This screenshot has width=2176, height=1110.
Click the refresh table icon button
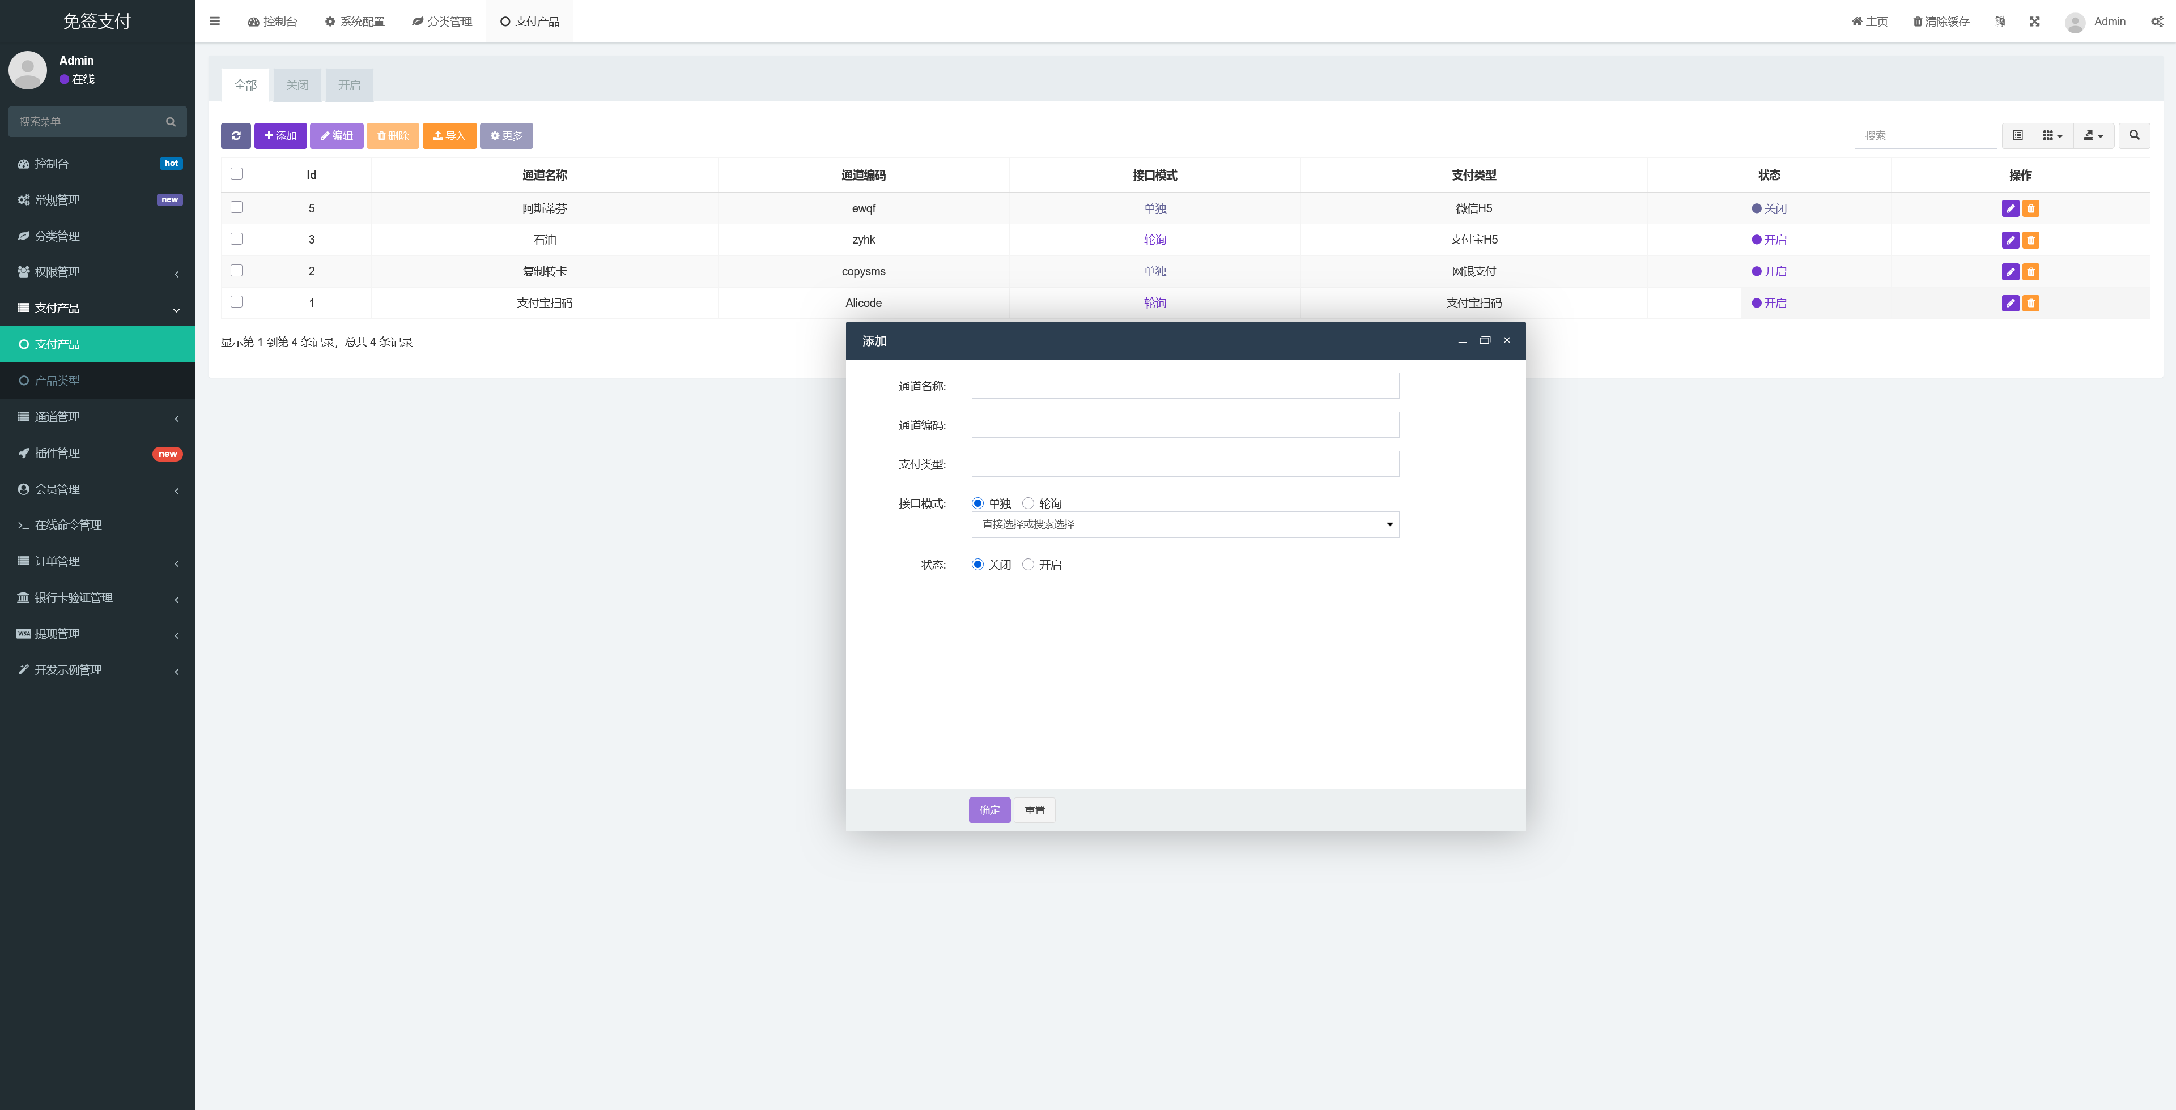236,136
